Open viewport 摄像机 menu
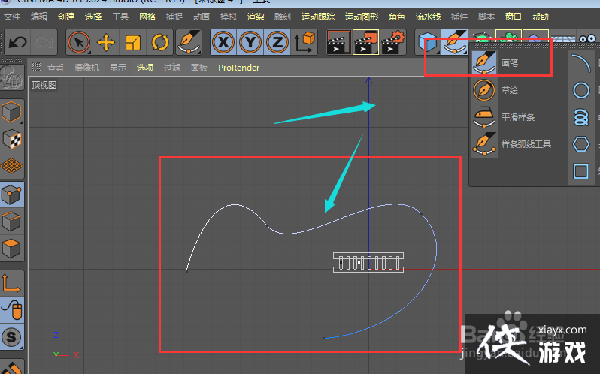 click(87, 68)
